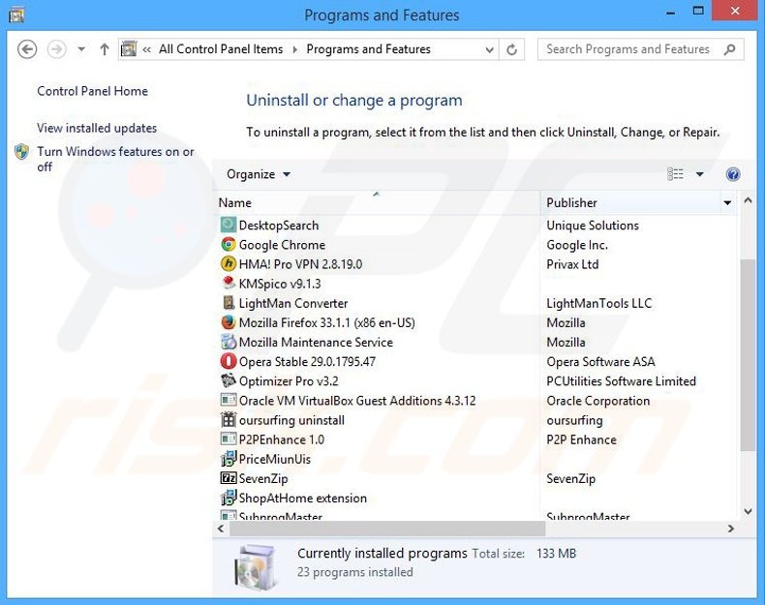Click the horizontal scroll right arrow
The width and height of the screenshot is (765, 605).
coord(730,529)
